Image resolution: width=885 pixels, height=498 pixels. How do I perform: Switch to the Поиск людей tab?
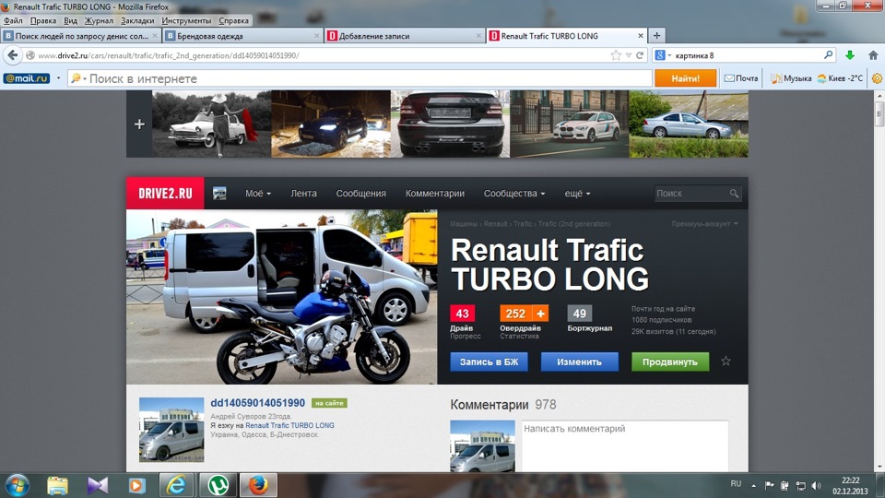tap(80, 36)
